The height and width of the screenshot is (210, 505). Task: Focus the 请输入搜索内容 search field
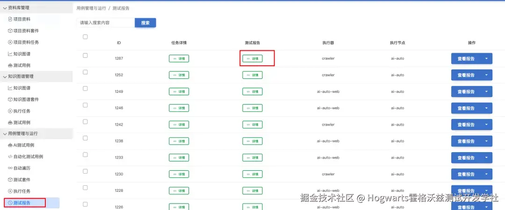[x=106, y=23]
